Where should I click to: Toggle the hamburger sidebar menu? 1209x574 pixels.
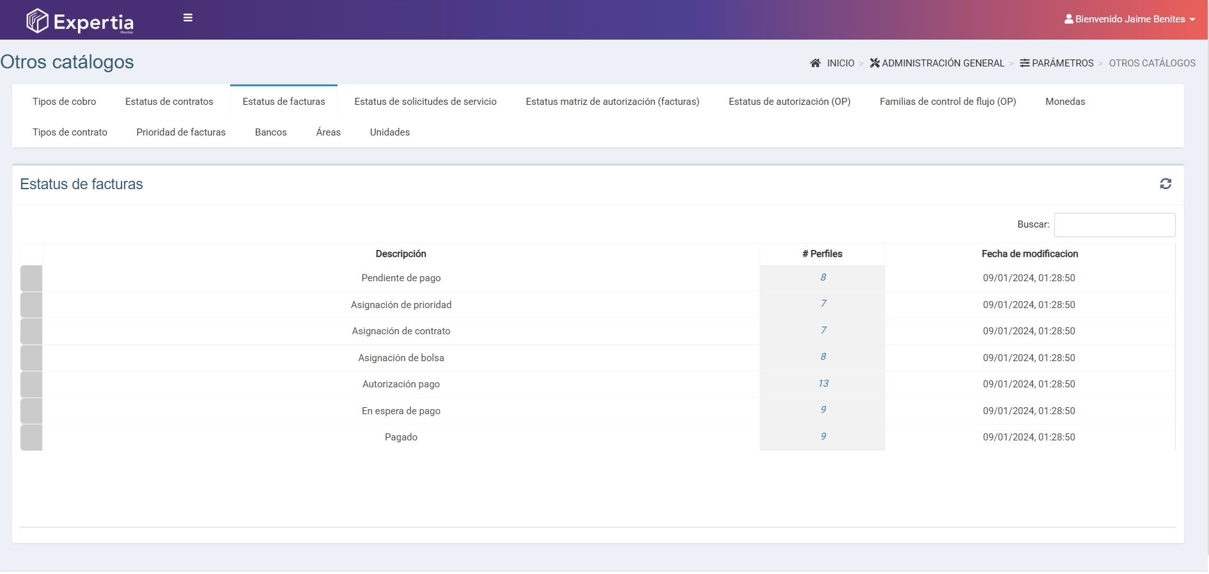[188, 18]
